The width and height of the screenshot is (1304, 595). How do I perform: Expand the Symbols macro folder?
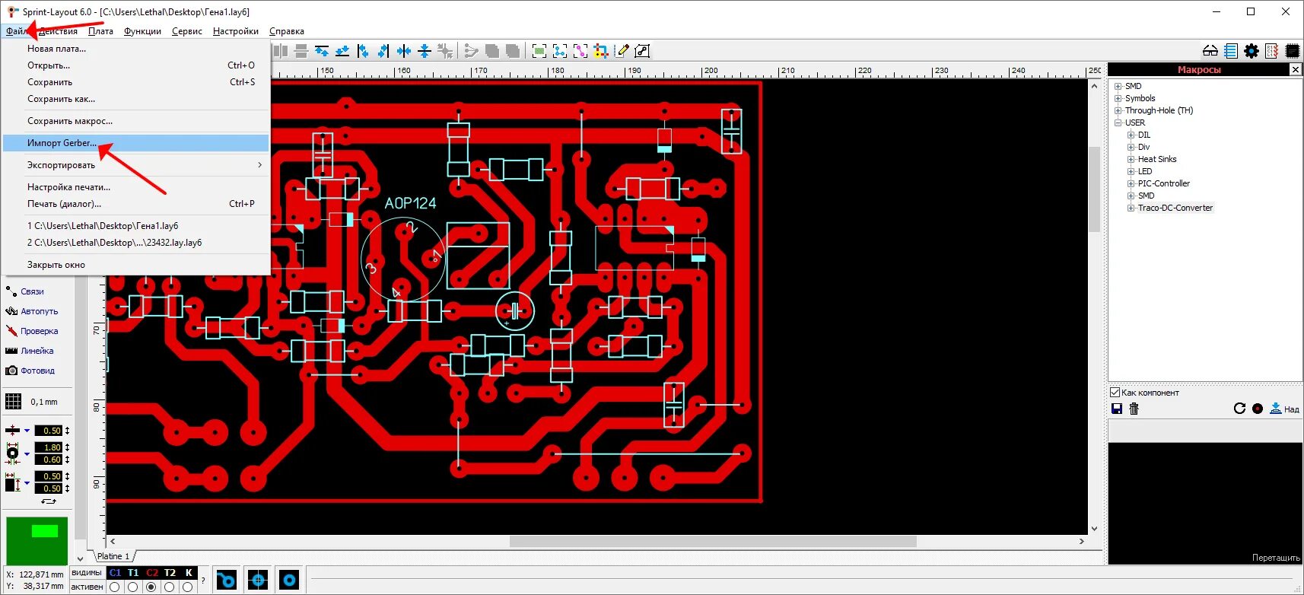(x=1118, y=98)
